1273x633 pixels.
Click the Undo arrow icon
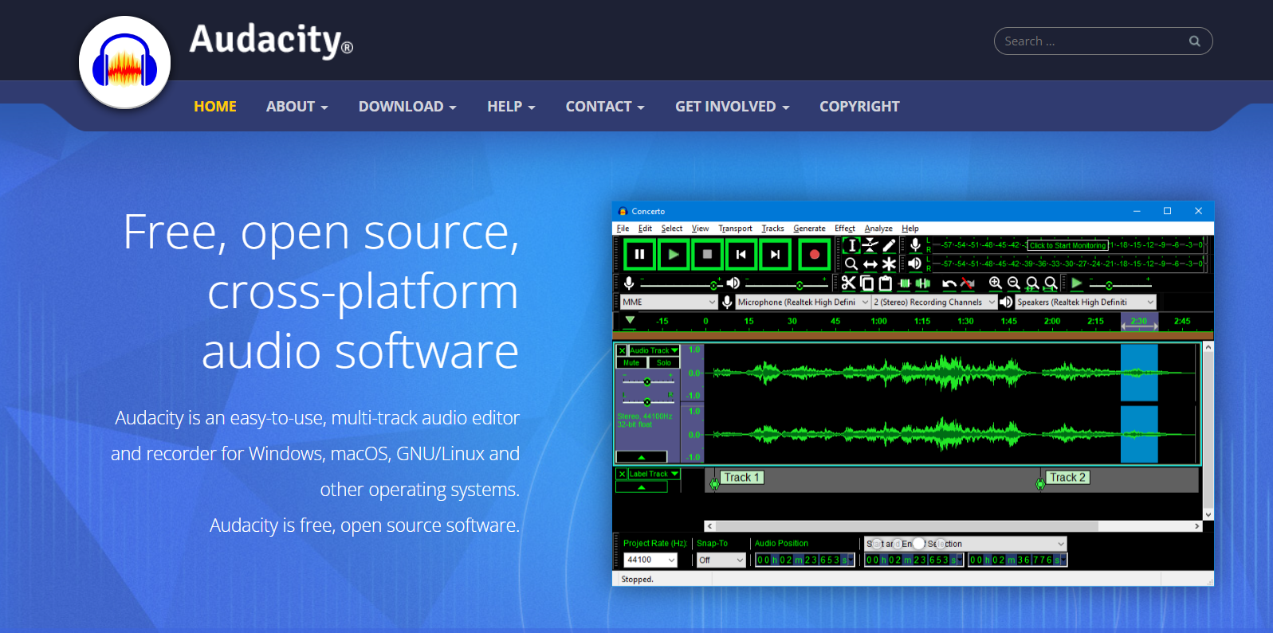coord(949,283)
